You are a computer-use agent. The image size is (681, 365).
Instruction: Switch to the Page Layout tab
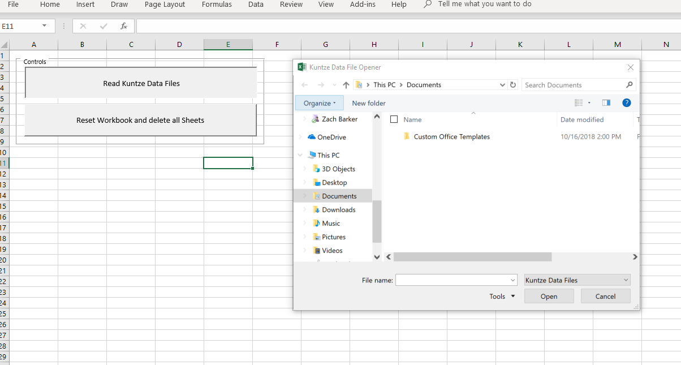tap(165, 5)
